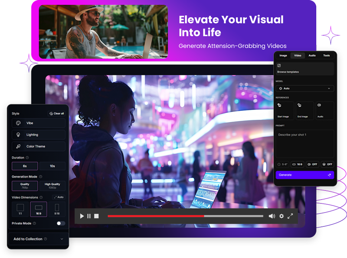Choose the 10s duration option

pos(52,166)
